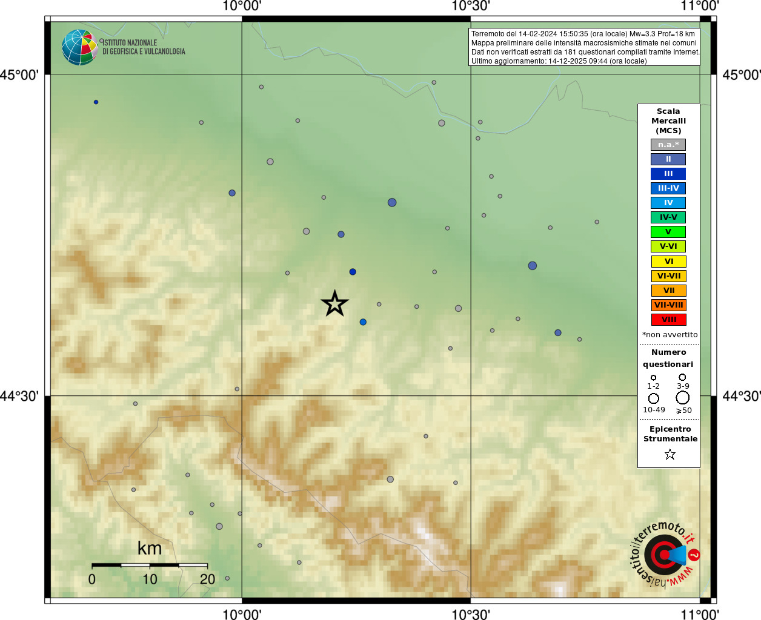Click the Epicentro Strumentale star in legend
Image resolution: width=761 pixels, height=620 pixels.
(670, 454)
